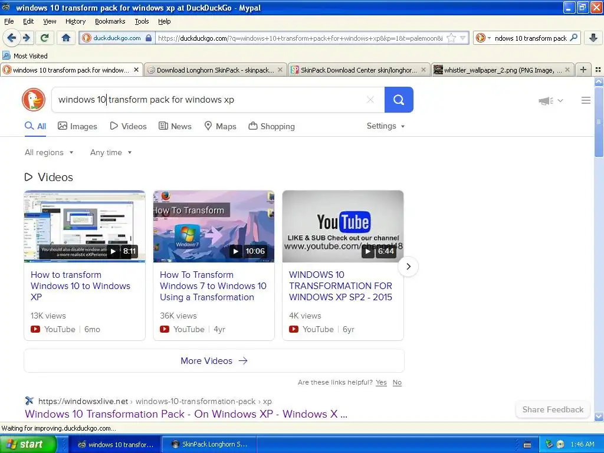
Task: Click the duckduckgo.com site identity badge
Action: tap(117, 38)
